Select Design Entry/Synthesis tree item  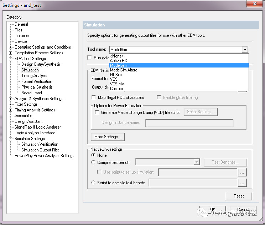click(x=41, y=64)
